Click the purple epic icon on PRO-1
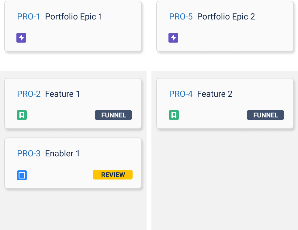Image resolution: width=298 pixels, height=230 pixels. coord(21,38)
